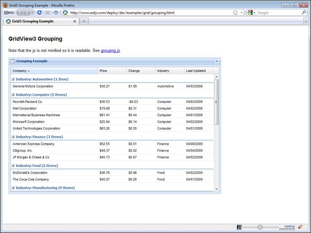This screenshot has height=233, width=311.
Task: Click the Stop loading X icon
Action: point(48,13)
